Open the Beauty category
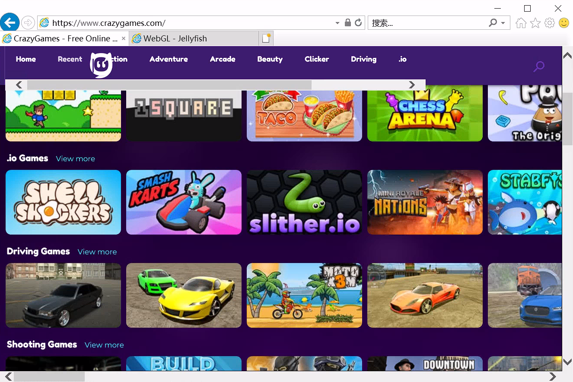Screen dimensions: 573x382 [270, 59]
